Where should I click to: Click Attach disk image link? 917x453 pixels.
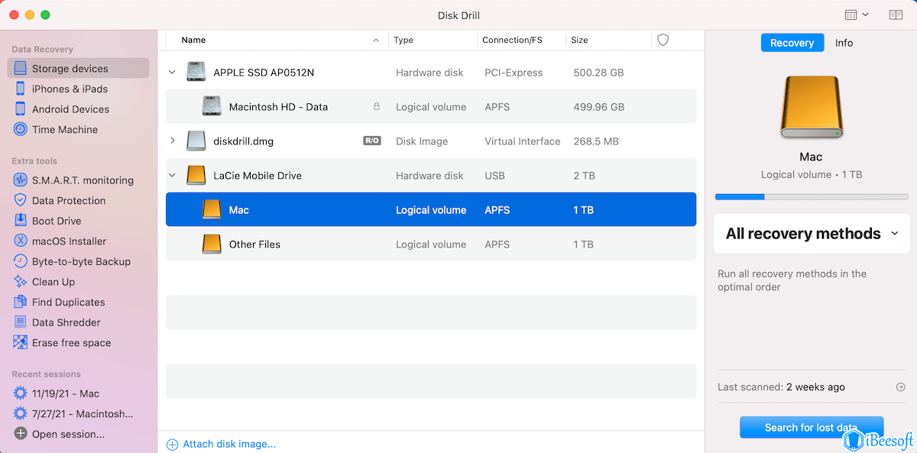click(x=221, y=444)
